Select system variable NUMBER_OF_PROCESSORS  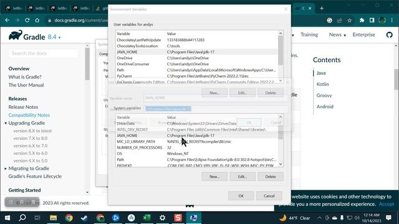pos(196,147)
